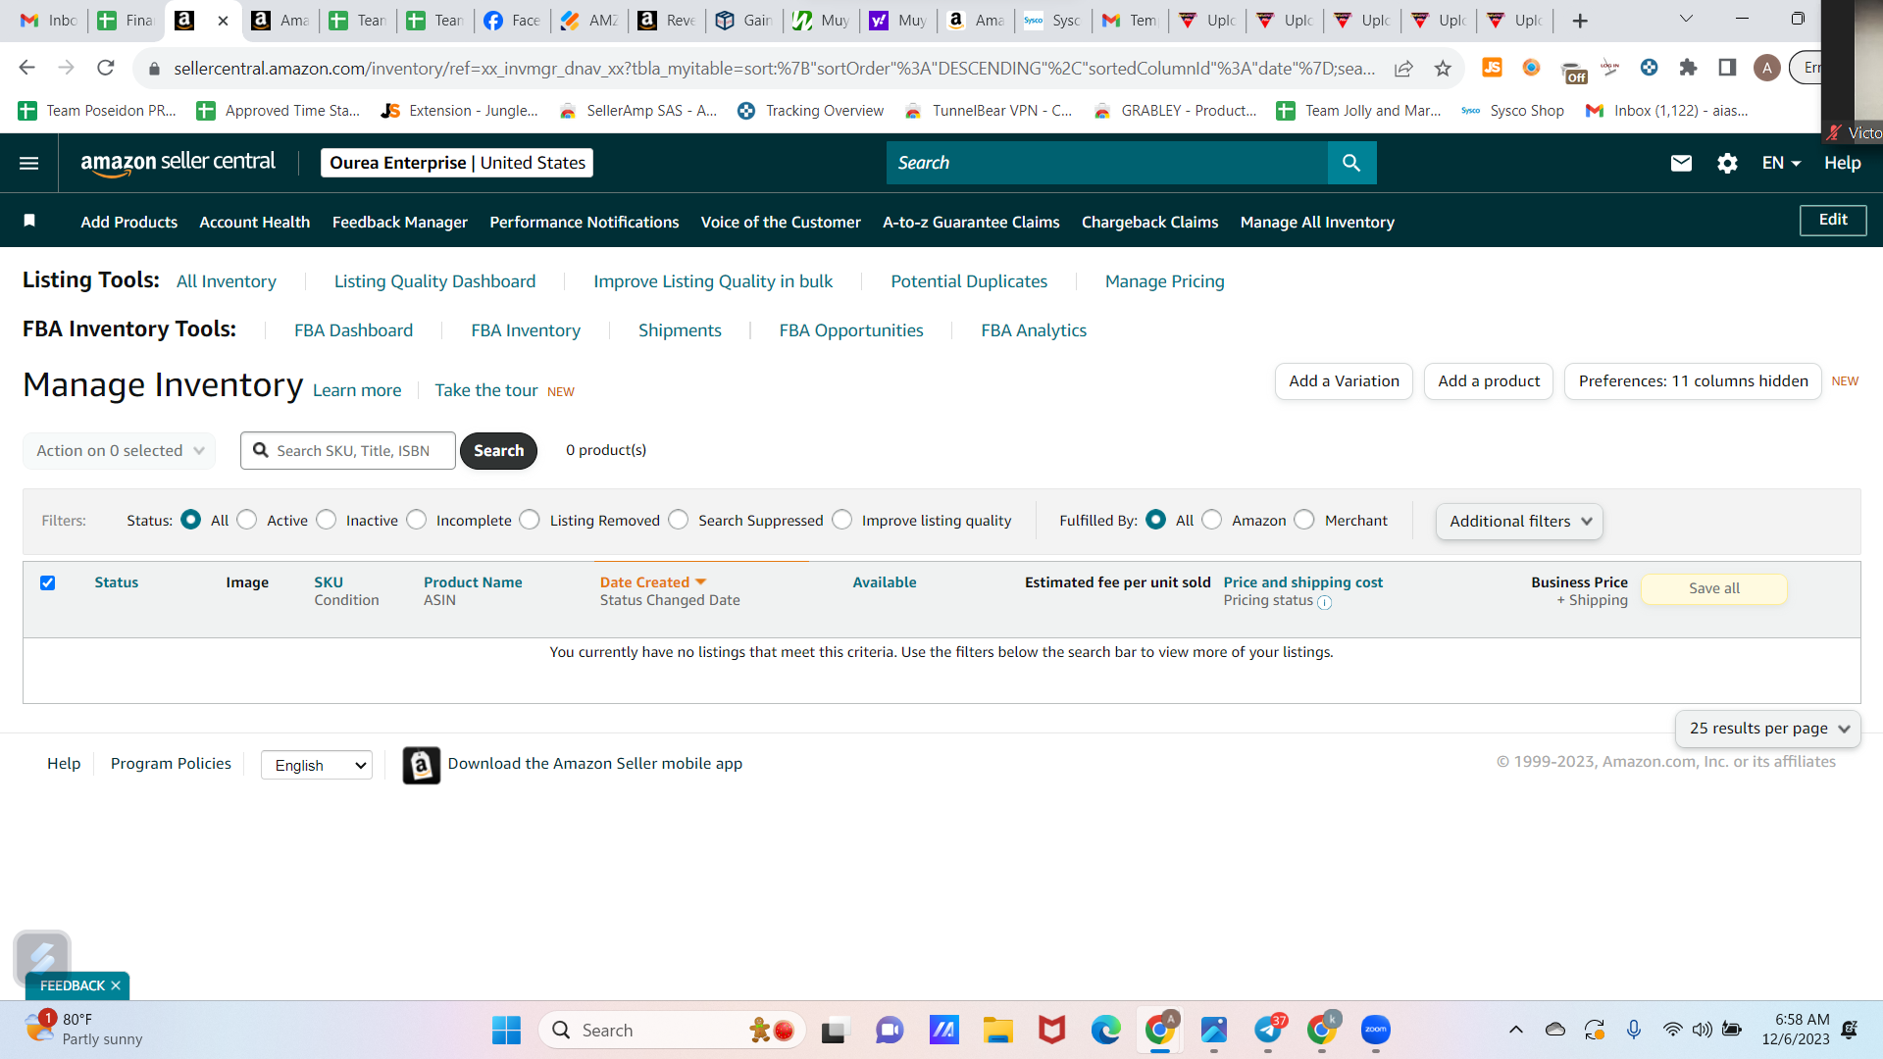Open the Seller Central hamburger menu
This screenshot has height=1059, width=1883.
pyautogui.click(x=29, y=163)
